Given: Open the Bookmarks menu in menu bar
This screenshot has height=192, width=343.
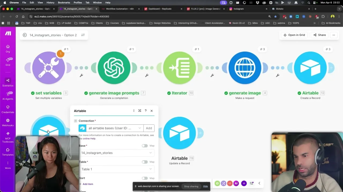Looking at the screenshot, I should coord(64,2).
